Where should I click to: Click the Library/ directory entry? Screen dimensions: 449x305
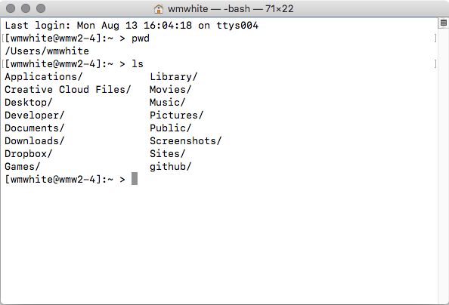174,77
